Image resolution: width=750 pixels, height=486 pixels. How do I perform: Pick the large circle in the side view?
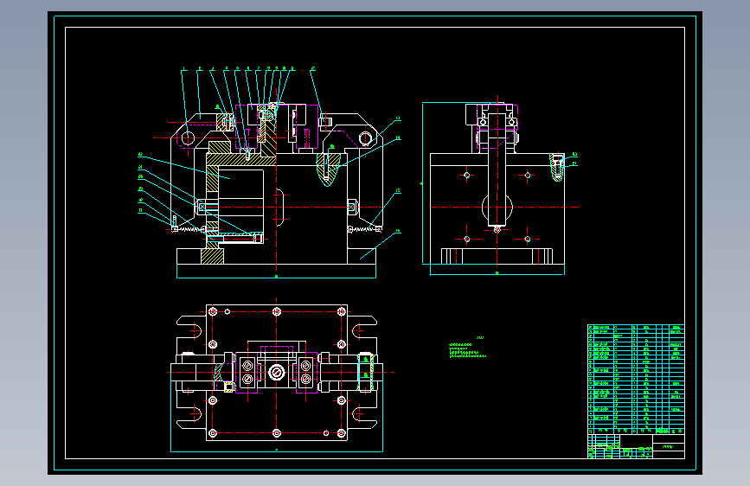tap(497, 208)
